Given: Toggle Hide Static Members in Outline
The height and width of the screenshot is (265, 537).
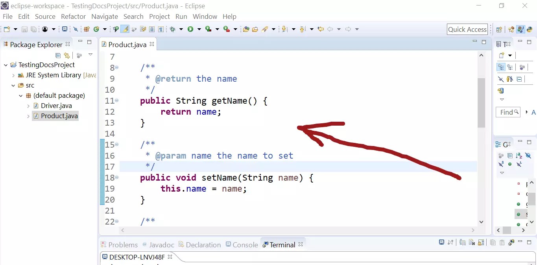Looking at the screenshot, I should coord(501,164).
